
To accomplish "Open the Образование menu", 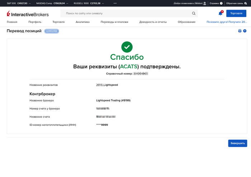I will (x=187, y=22).
